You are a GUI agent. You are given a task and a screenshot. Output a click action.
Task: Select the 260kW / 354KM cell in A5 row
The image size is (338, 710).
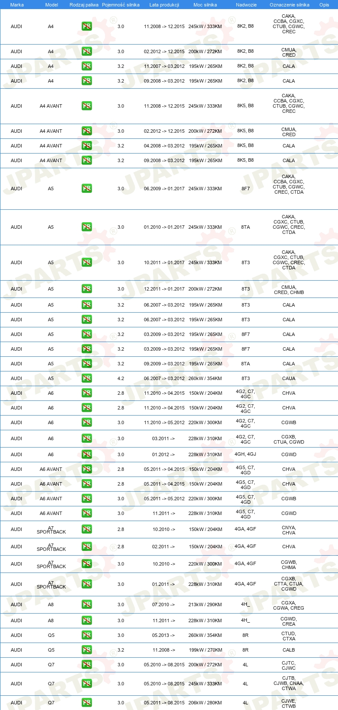click(205, 378)
